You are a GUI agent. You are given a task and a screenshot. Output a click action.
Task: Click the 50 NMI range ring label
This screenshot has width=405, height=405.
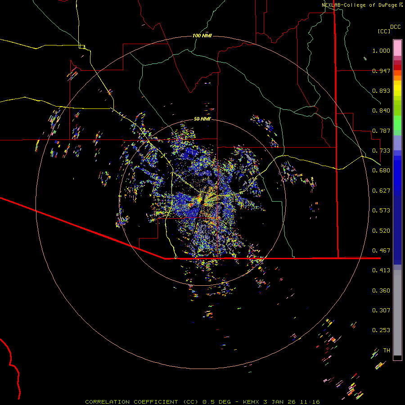(x=202, y=119)
